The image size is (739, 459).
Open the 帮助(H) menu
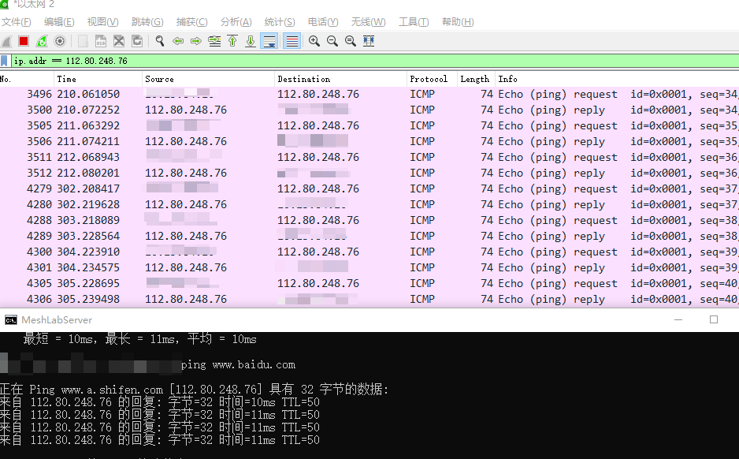pyautogui.click(x=458, y=22)
